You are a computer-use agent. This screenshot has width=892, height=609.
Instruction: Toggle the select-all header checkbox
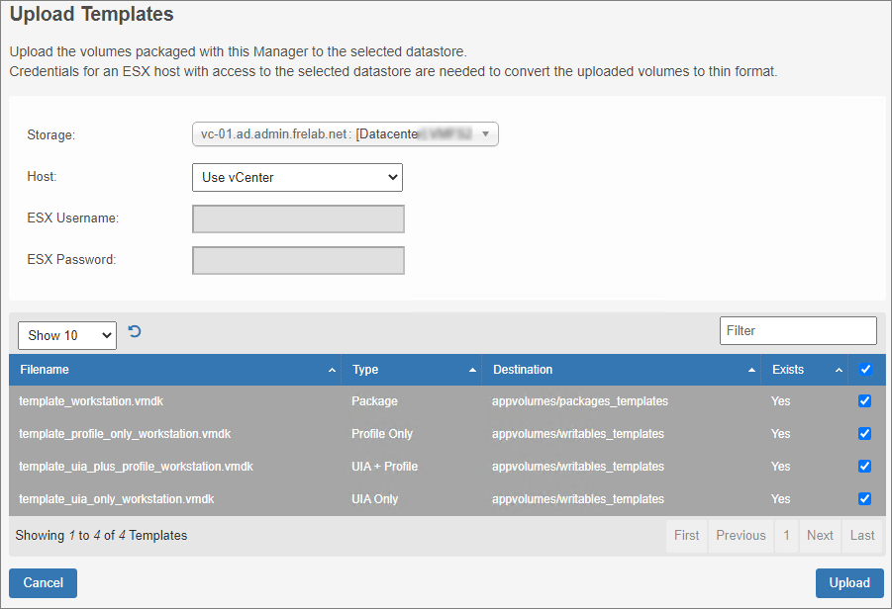click(865, 370)
